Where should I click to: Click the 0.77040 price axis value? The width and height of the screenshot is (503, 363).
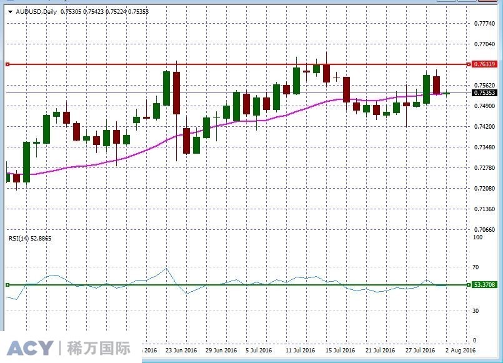pos(484,44)
